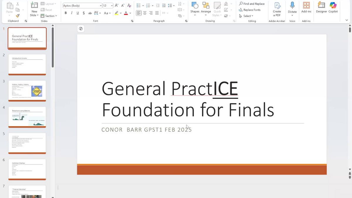The width and height of the screenshot is (352, 198).
Task: Click the Cut scissors icon
Action: click(18, 4)
